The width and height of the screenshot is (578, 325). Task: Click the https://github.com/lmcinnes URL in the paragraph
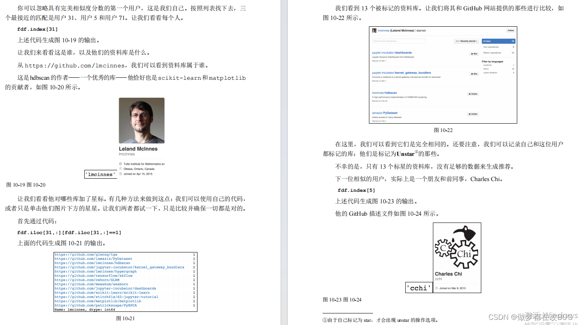tap(75, 65)
